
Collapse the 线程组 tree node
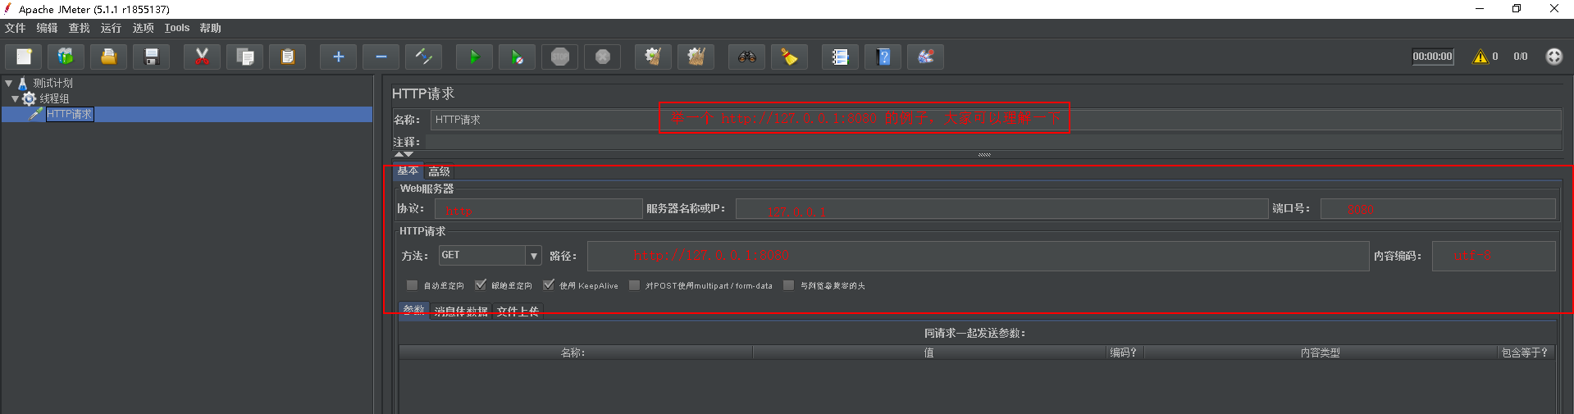(x=15, y=98)
